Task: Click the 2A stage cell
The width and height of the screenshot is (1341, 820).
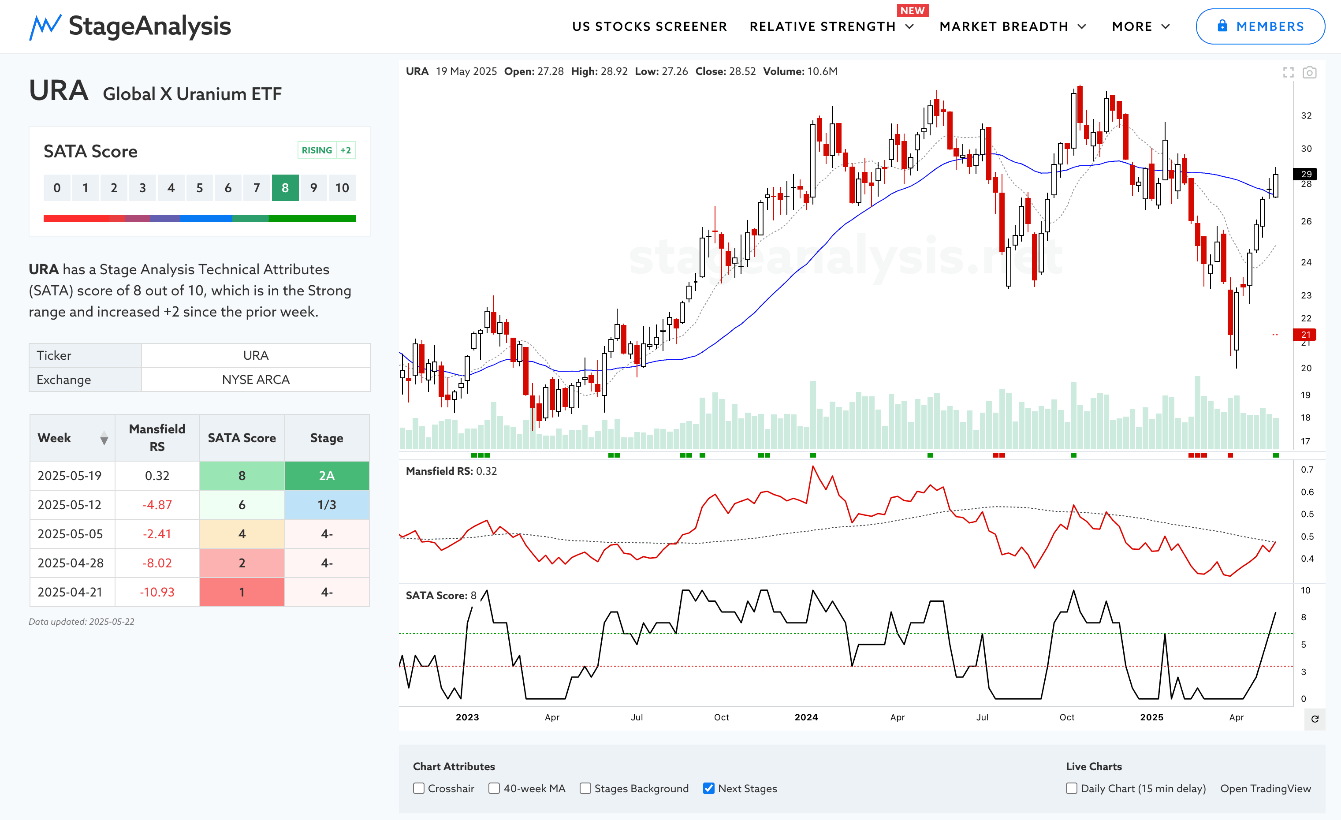Action: 327,476
